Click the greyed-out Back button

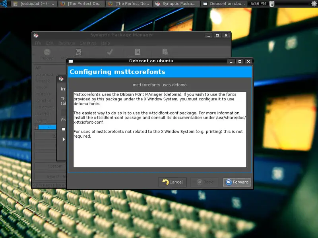(x=205, y=182)
